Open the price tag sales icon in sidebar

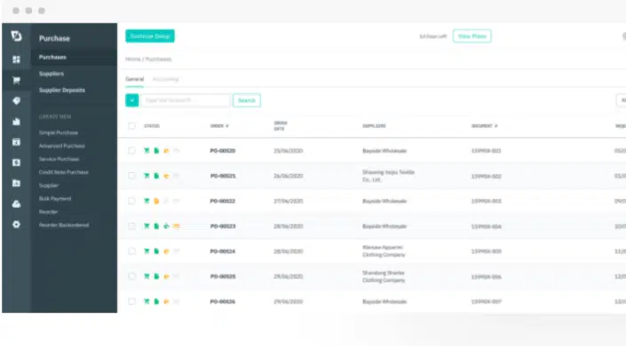(x=16, y=101)
